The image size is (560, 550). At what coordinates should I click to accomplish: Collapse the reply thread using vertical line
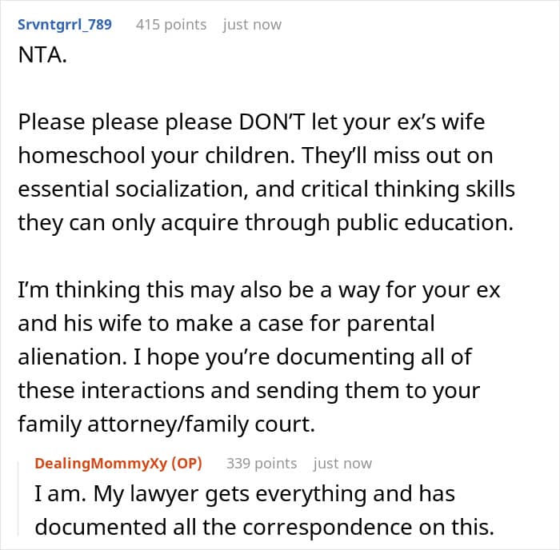(18, 499)
